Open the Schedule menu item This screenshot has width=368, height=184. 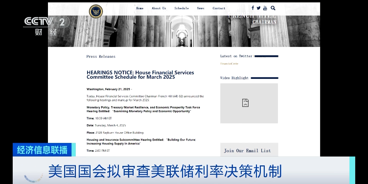click(182, 8)
